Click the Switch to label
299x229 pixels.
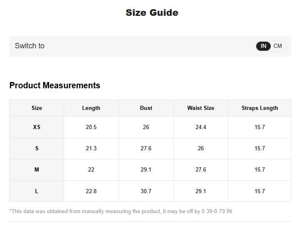coord(30,46)
